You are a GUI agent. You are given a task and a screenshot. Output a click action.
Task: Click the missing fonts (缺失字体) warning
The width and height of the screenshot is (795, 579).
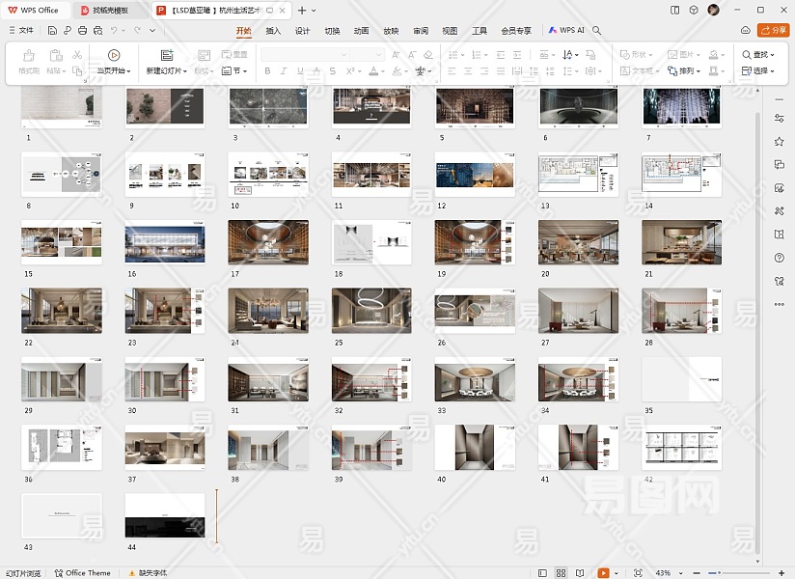coord(147,573)
